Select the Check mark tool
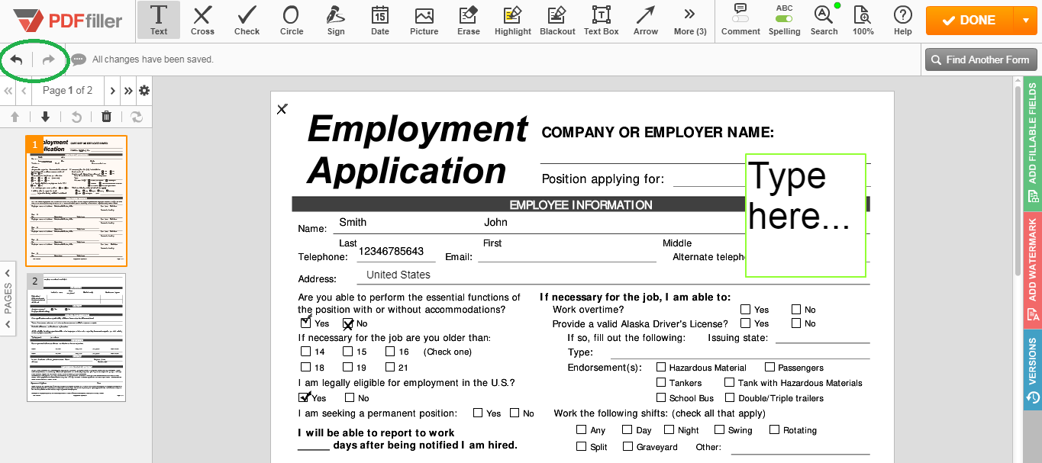The width and height of the screenshot is (1042, 463). point(247,21)
